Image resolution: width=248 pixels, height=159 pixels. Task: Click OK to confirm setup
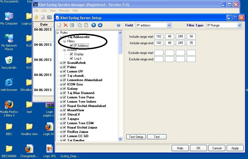point(199,148)
